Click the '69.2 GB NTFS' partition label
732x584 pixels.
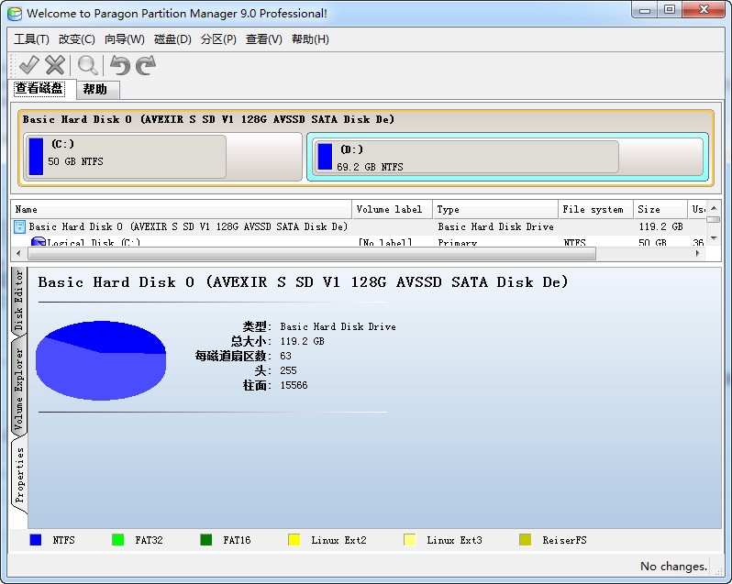tap(370, 167)
